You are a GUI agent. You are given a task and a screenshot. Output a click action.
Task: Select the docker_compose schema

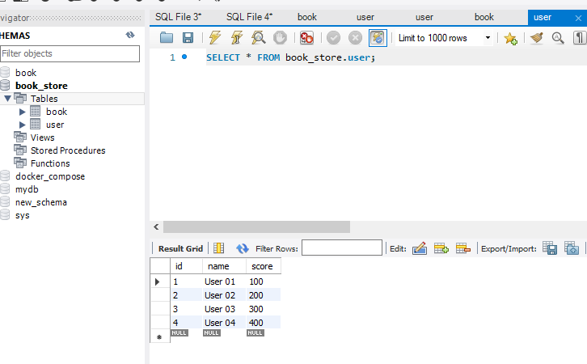point(50,176)
